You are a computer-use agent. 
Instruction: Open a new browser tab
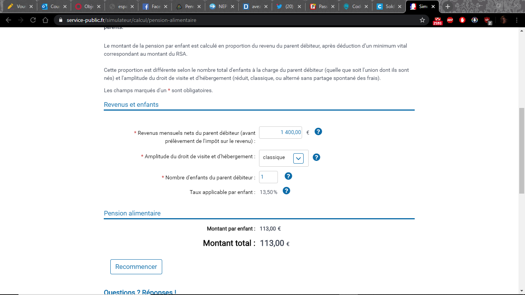[x=447, y=7]
